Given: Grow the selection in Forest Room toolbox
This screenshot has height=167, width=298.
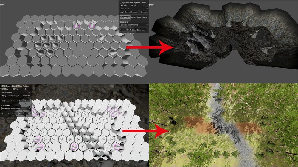Looking at the screenshot, I should [x=21, y=101].
